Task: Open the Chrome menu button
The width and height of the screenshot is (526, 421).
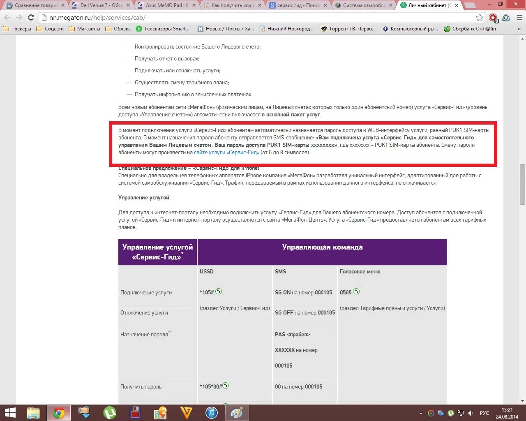Action: (519, 18)
